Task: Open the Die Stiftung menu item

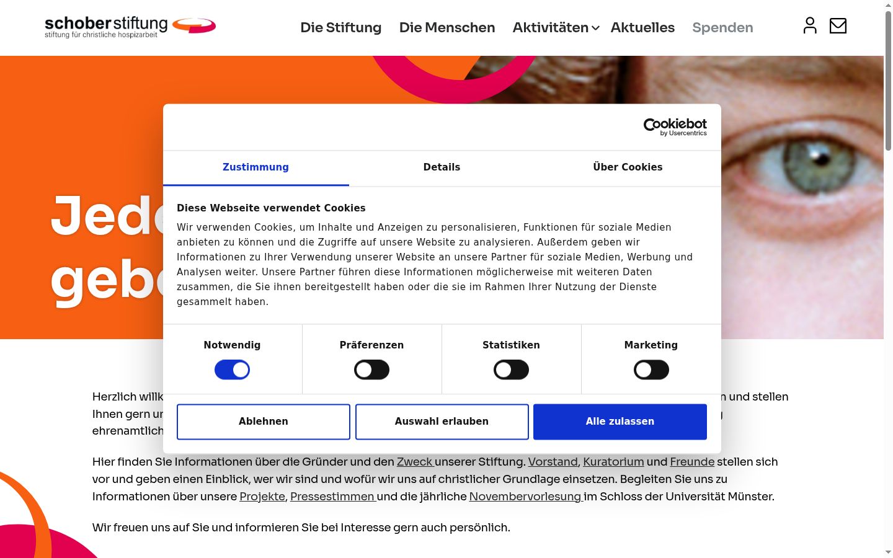Action: [x=340, y=28]
